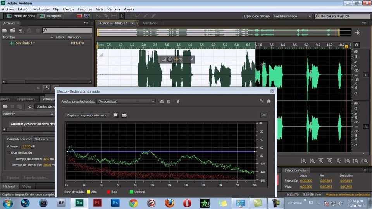The height and width of the screenshot is (209, 372).
Task: Click Capturar impresión de ruido button
Action: pyautogui.click(x=87, y=115)
